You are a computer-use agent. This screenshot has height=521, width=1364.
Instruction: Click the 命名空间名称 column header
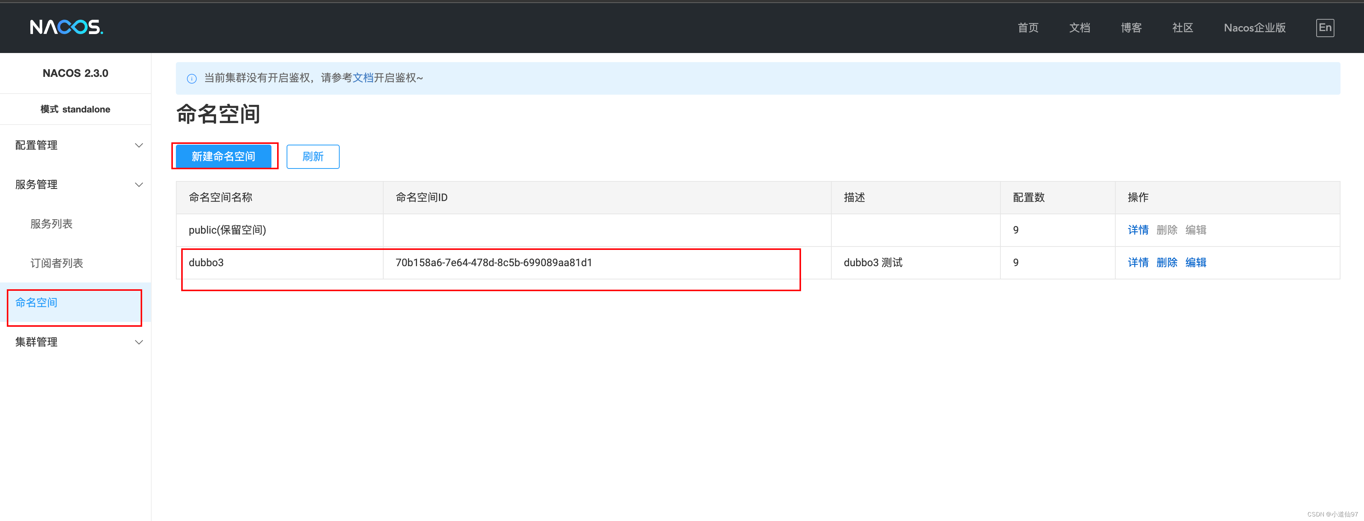(x=279, y=197)
